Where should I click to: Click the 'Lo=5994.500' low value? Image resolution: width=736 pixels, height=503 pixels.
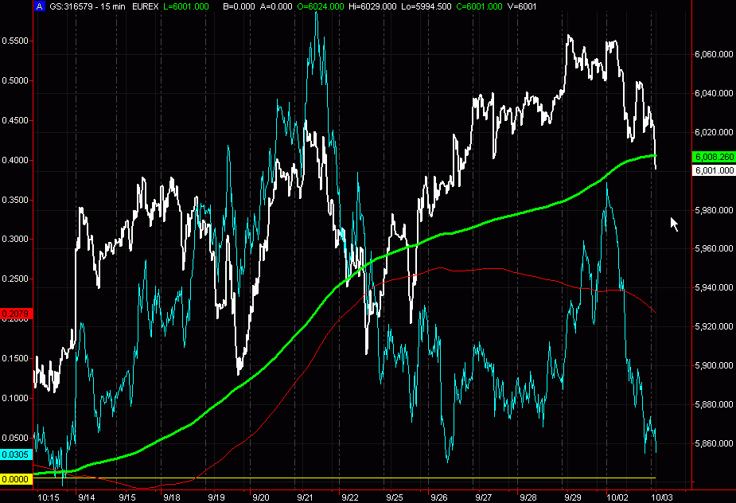point(427,6)
